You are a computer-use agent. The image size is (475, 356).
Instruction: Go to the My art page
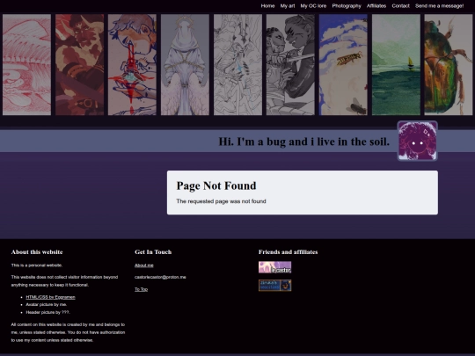point(288,6)
